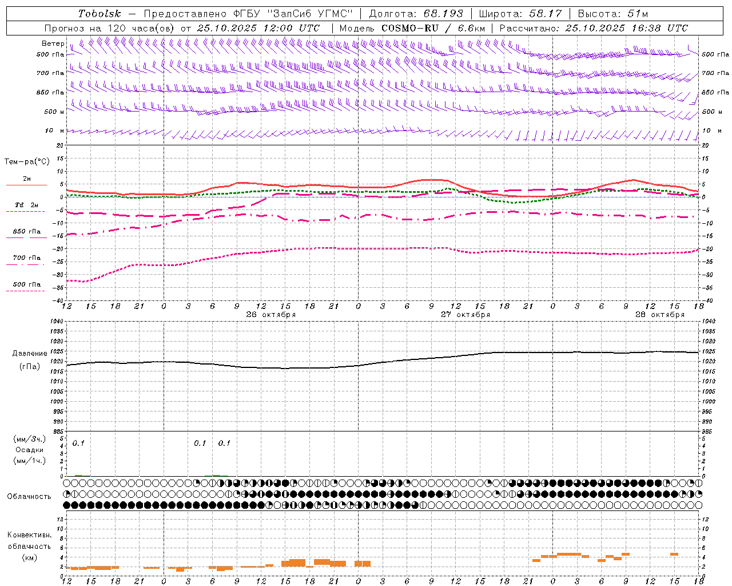Click the Td 2м legend entry
The image size is (732, 586).
(x=26, y=205)
